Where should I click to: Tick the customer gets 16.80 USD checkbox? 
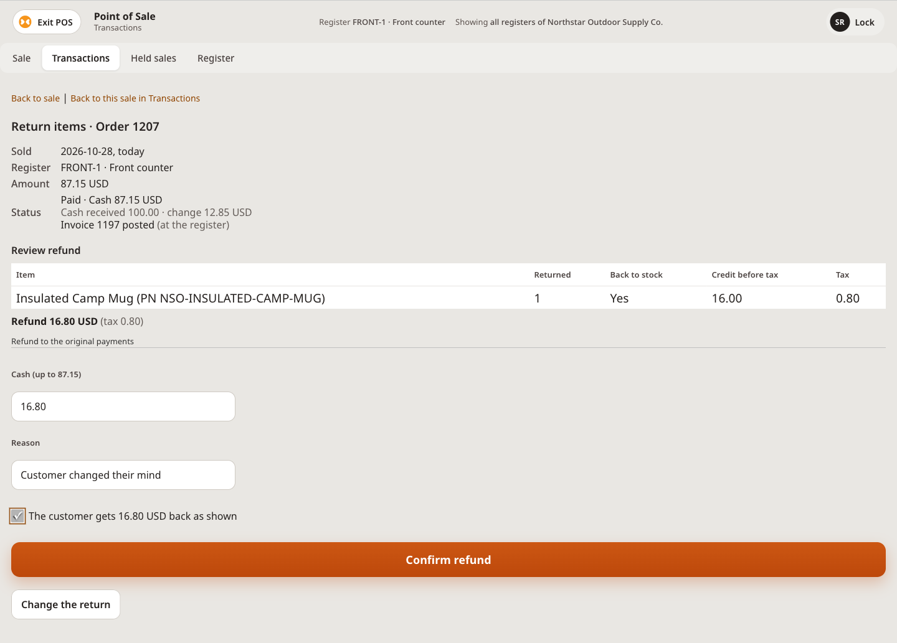tap(17, 516)
